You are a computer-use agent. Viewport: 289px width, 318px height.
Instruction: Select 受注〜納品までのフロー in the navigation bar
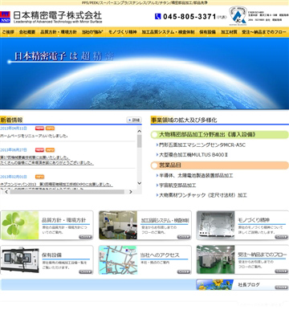click(x=264, y=32)
